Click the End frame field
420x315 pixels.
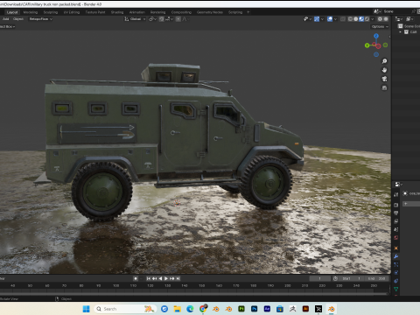pos(377,278)
